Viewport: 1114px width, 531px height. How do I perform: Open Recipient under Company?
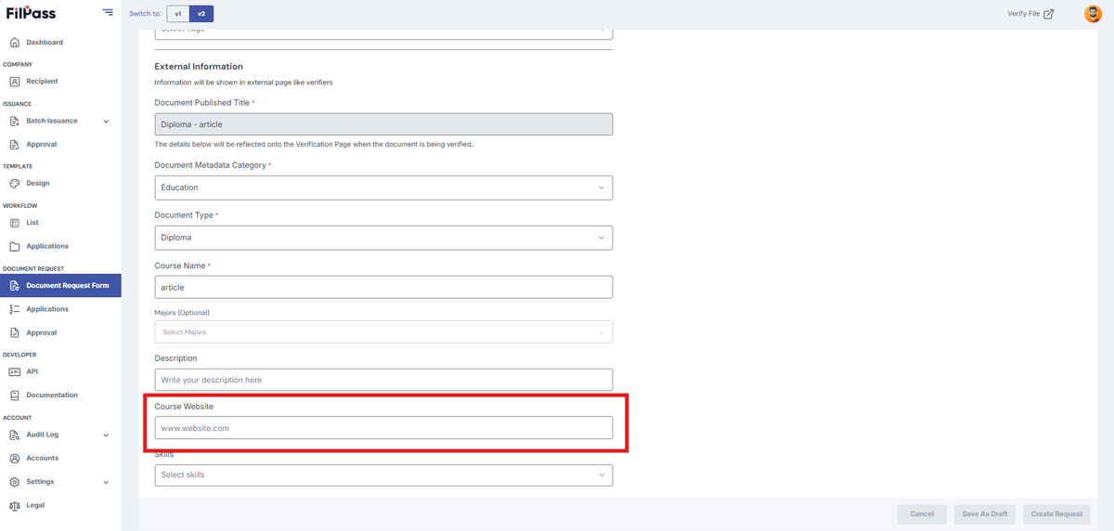point(42,82)
